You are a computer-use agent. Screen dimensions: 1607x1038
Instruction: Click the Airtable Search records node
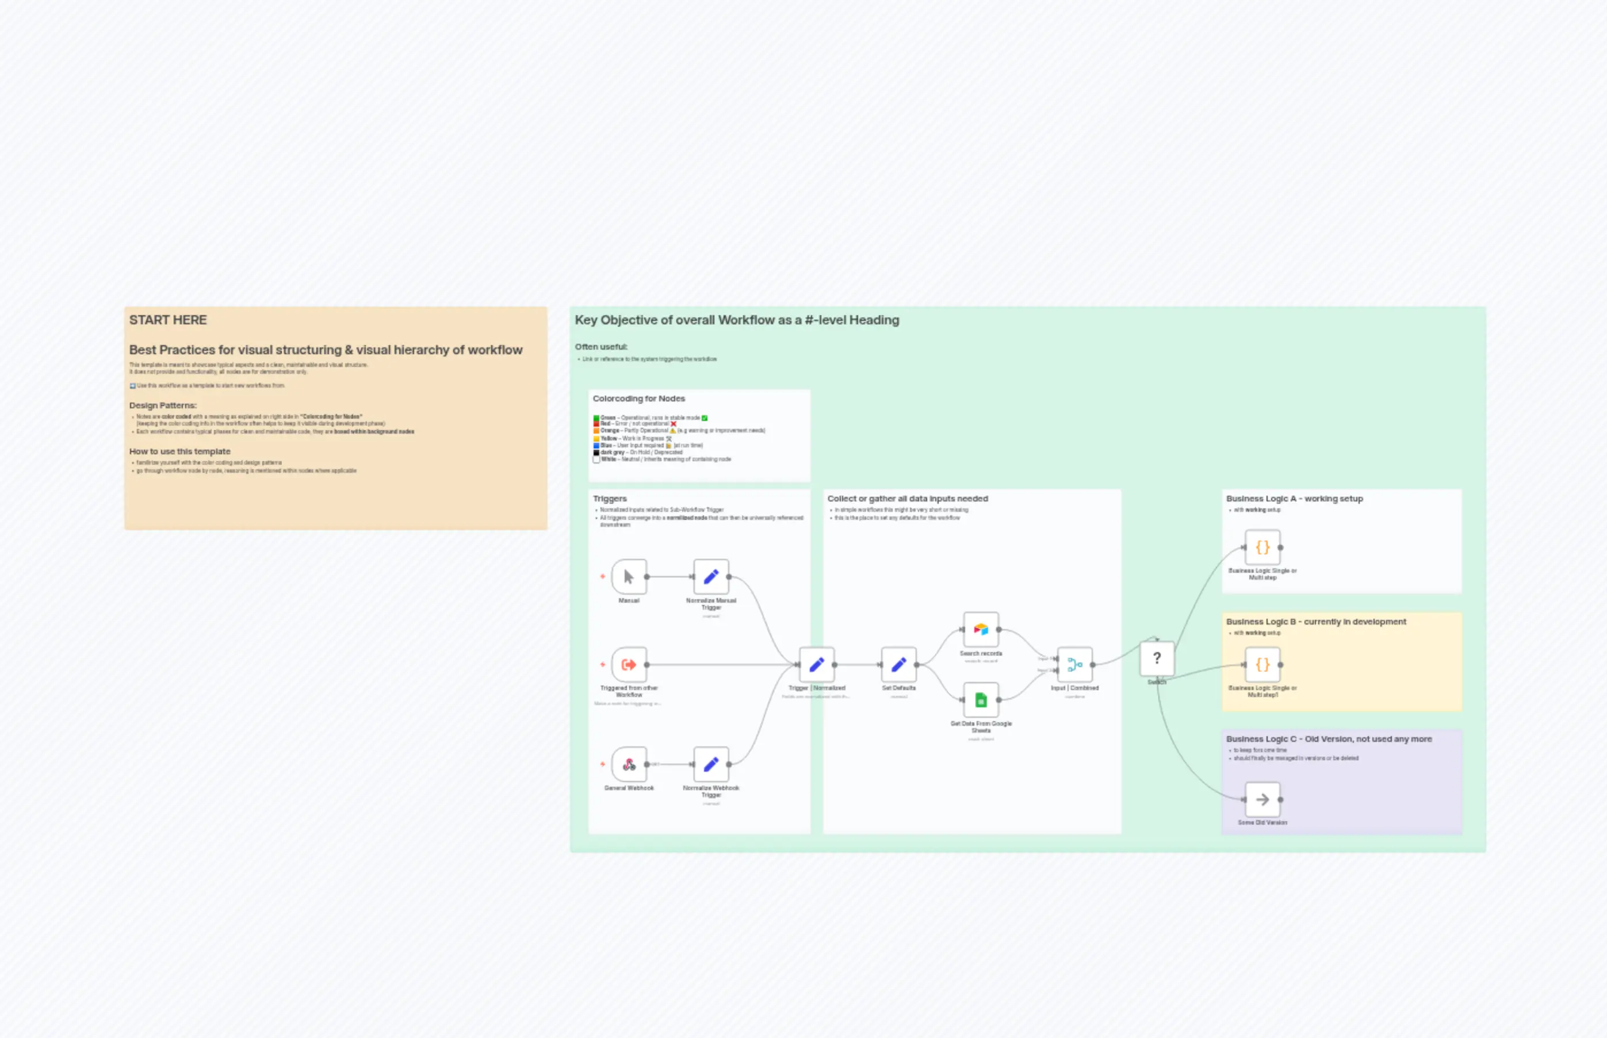[x=981, y=630]
